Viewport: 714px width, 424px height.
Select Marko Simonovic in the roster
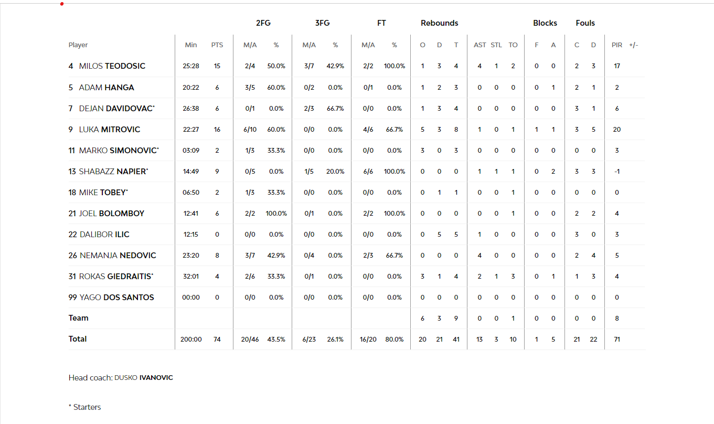click(118, 151)
